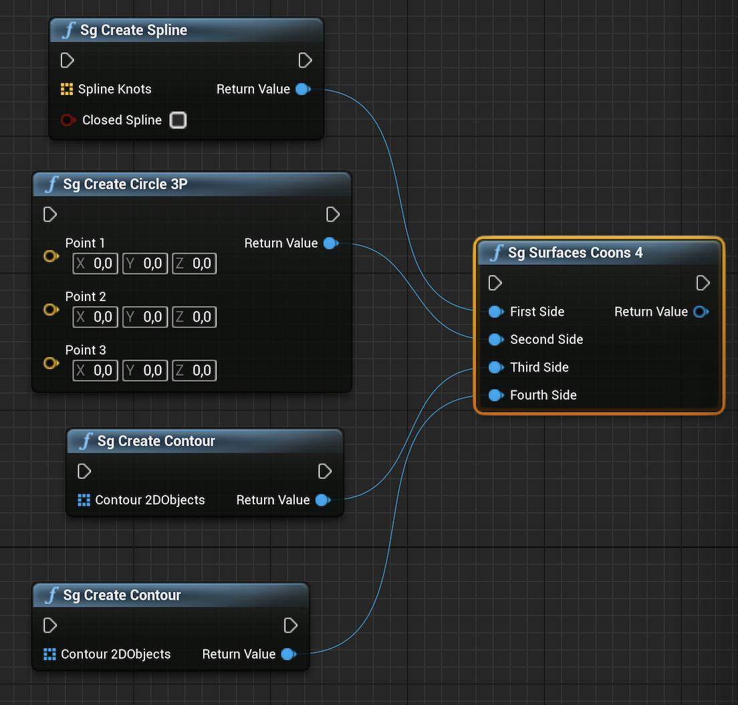This screenshot has height=705, width=738.
Task: Click the "Fourth Side" label text
Action: point(543,395)
